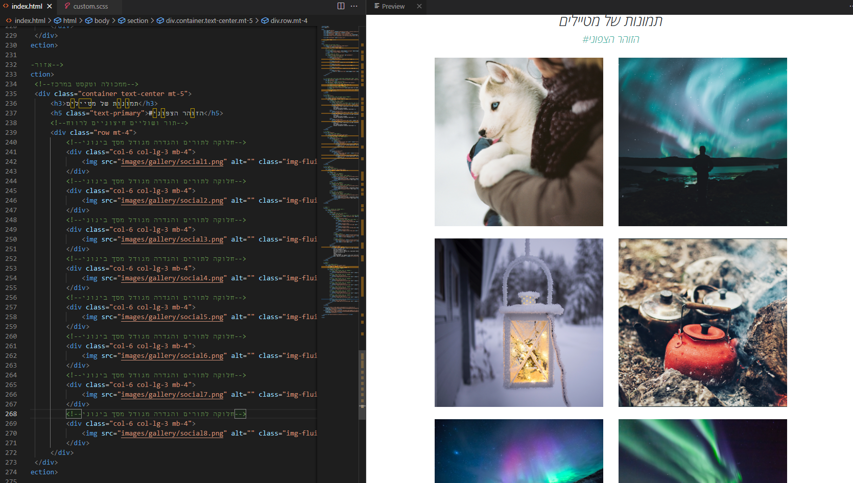Open the custom.scss tab
This screenshot has height=483, width=853.
point(90,6)
